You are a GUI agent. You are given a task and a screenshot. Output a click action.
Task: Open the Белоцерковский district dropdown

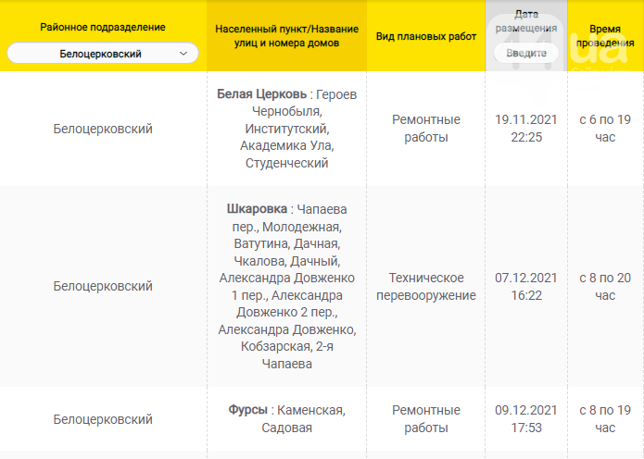coord(102,55)
